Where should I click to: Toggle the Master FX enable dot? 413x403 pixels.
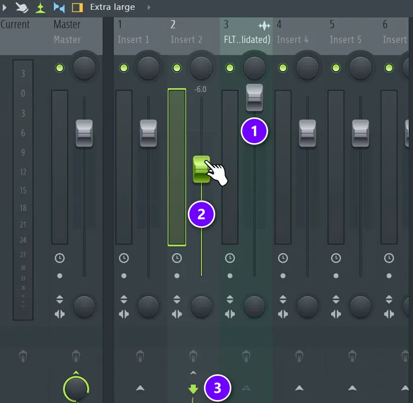pyautogui.click(x=59, y=276)
